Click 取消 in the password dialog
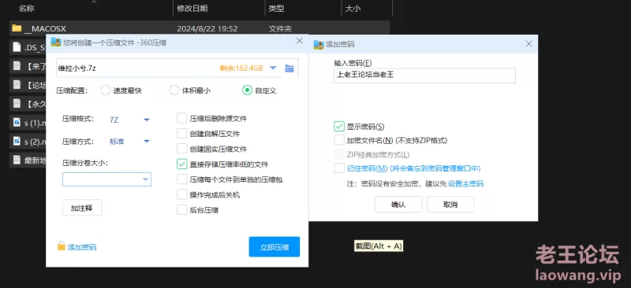This screenshot has height=288, width=631. [x=450, y=205]
